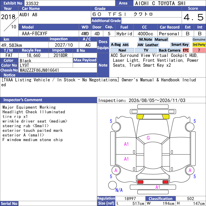Click the FAT transmission value
This screenshot has height=206, width=206.
pyautogui.click(x=9, y=55)
